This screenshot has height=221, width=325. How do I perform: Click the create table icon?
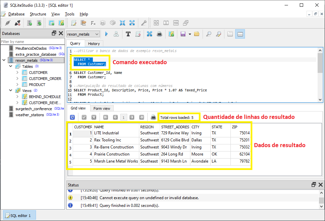pos(51,23)
